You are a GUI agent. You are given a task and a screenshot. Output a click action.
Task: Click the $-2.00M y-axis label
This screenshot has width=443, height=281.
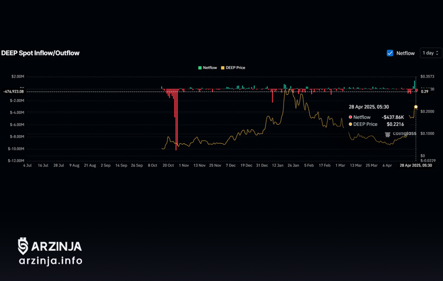tap(17, 101)
